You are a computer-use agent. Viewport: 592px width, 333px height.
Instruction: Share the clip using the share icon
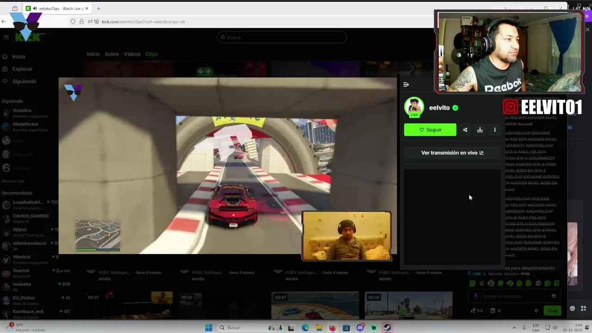pyautogui.click(x=465, y=130)
